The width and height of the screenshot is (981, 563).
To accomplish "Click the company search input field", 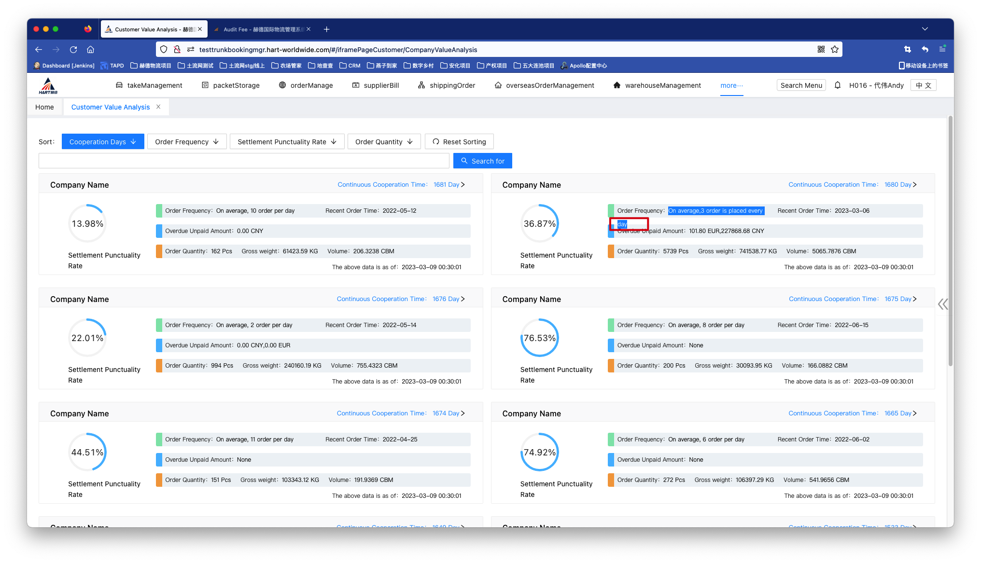I will (x=244, y=161).
